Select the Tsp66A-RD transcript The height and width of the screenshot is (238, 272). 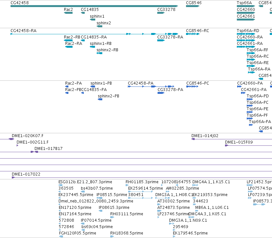[x=246, y=34]
